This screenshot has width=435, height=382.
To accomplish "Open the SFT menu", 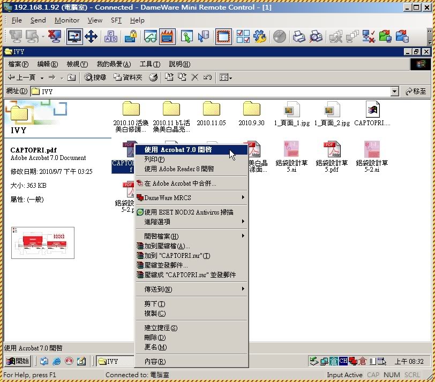I will pos(116,20).
